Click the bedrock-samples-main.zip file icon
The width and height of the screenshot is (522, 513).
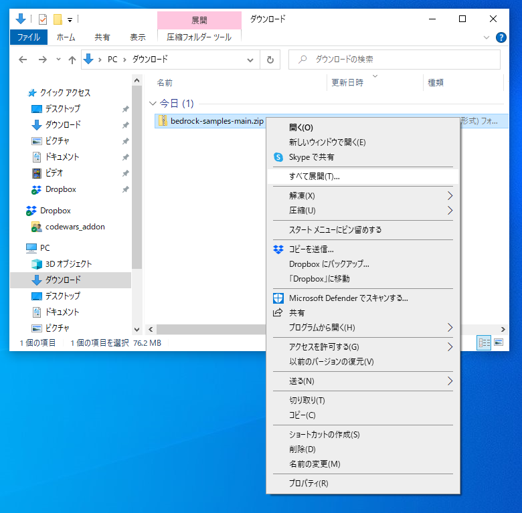point(163,120)
